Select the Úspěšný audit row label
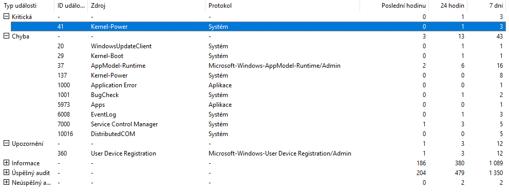The image size is (509, 192). (x=31, y=172)
